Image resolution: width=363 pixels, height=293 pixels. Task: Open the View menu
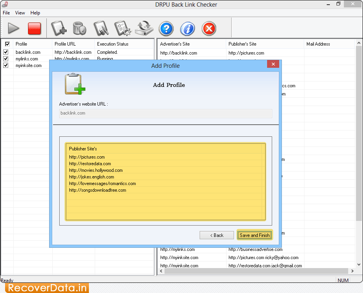coord(20,13)
